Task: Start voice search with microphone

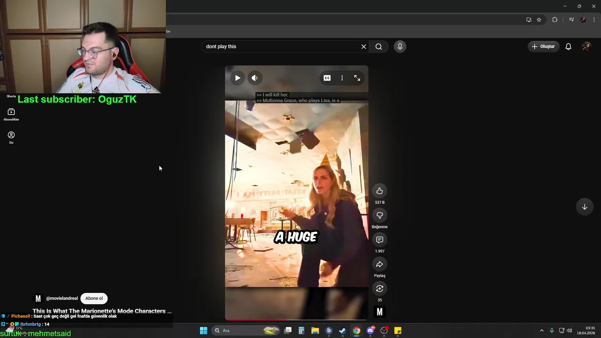Action: (400, 46)
